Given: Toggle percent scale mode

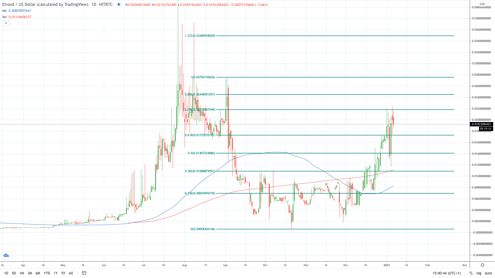Looking at the screenshot, I should 471,273.
